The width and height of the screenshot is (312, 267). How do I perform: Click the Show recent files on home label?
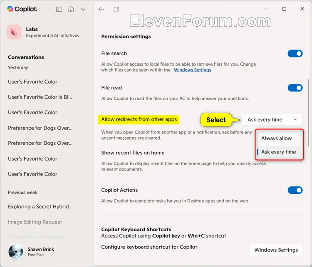pyautogui.click(x=133, y=153)
